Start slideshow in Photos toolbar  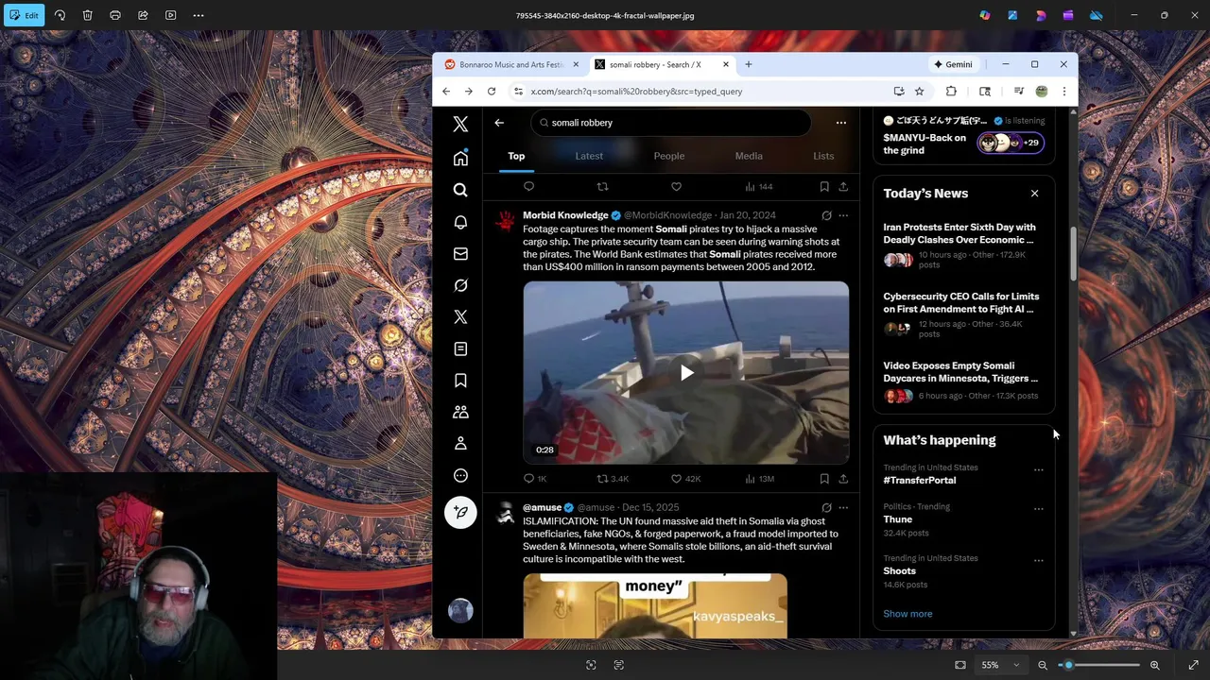[170, 15]
